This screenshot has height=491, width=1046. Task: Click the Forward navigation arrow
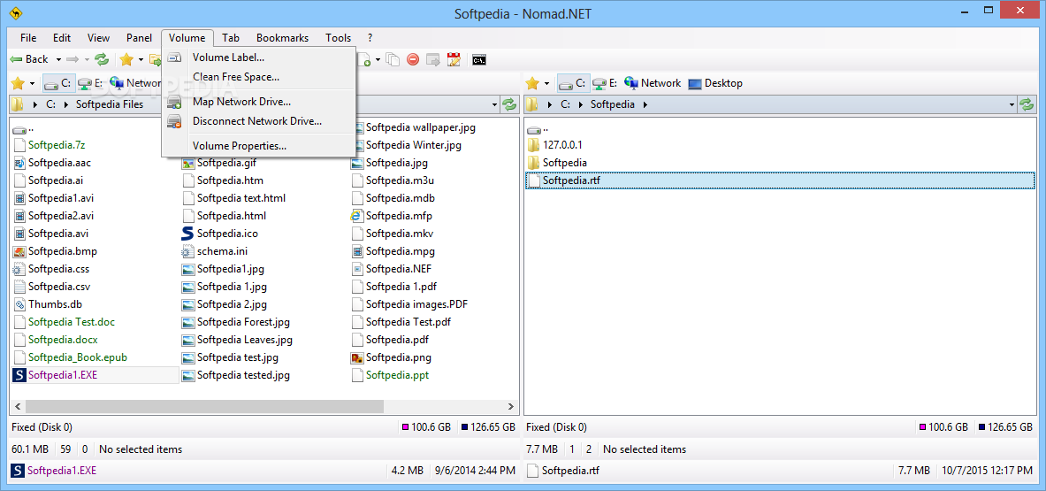point(73,59)
